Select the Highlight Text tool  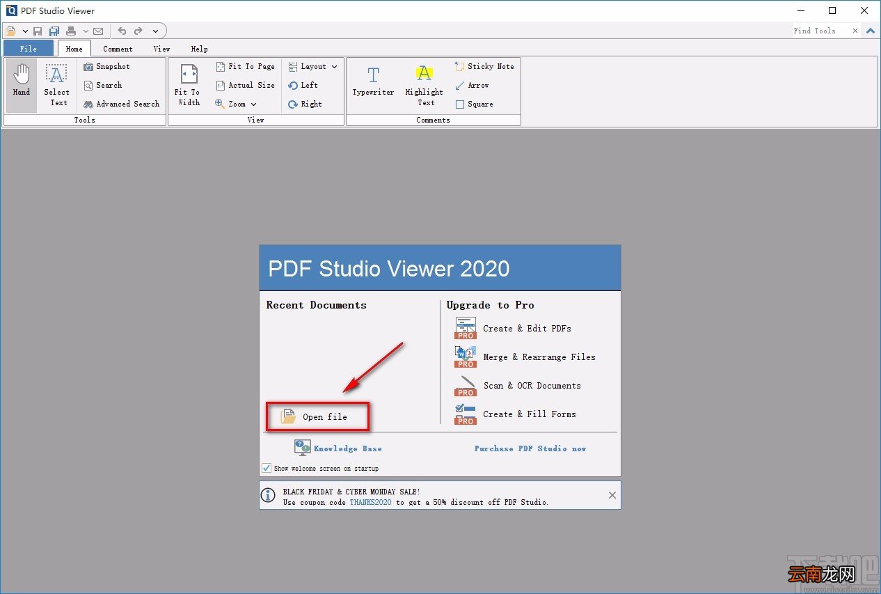click(424, 85)
